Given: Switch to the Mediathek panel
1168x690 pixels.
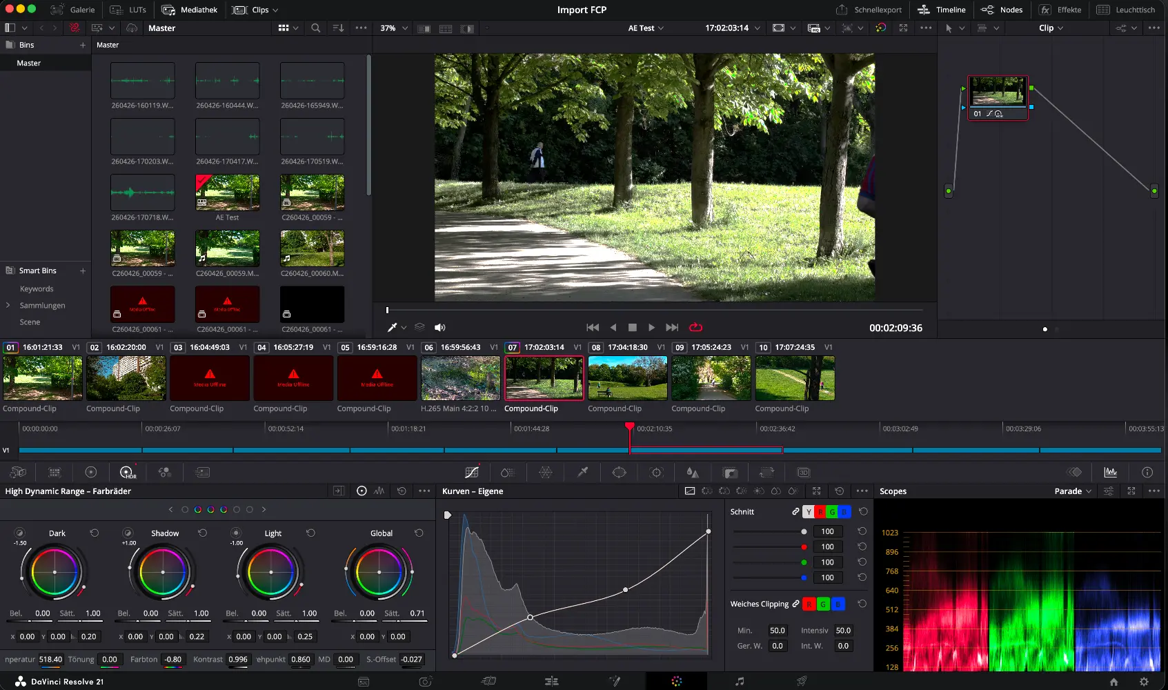Looking at the screenshot, I should point(190,10).
